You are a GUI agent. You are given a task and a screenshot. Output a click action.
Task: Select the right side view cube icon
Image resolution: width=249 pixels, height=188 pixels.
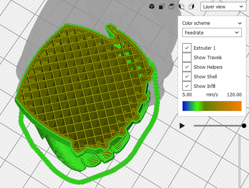(191, 6)
